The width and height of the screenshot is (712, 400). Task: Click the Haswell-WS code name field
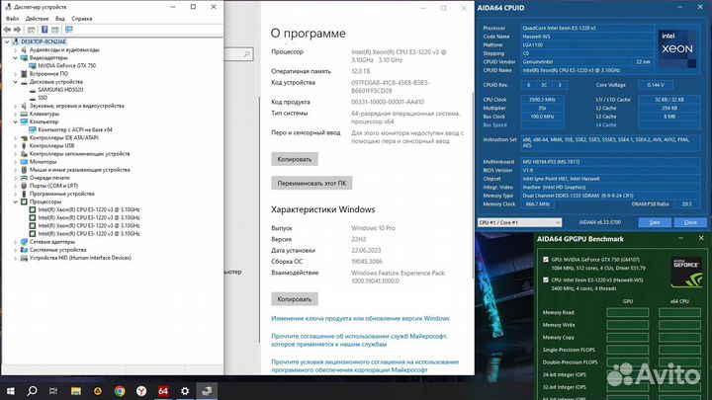click(587, 37)
